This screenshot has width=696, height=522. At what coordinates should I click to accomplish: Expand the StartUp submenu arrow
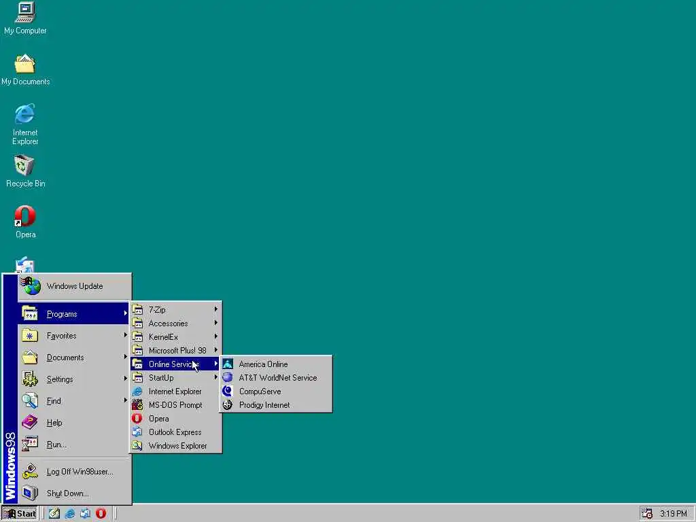215,377
